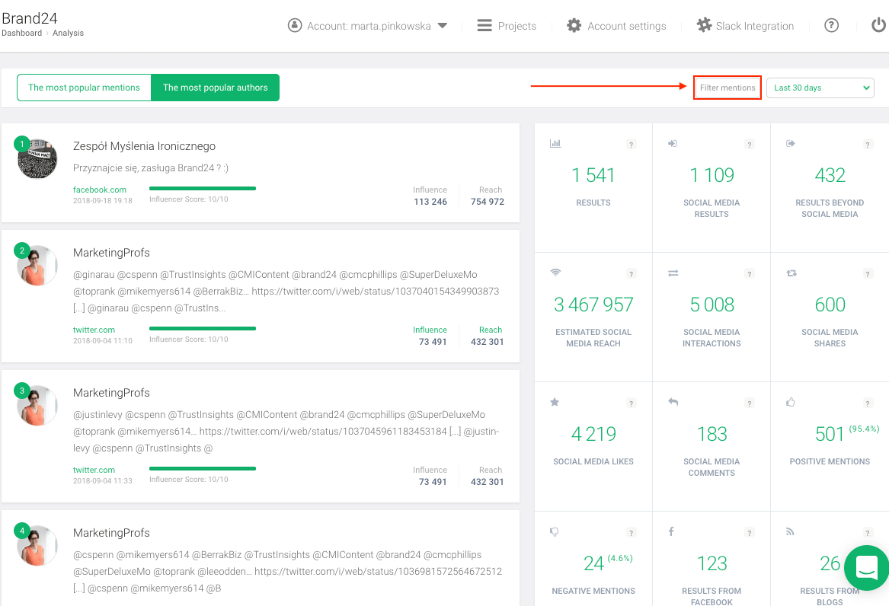889x606 pixels.
Task: Click the thumbs-up icon on Positive Mentions tile
Action: pos(790,402)
